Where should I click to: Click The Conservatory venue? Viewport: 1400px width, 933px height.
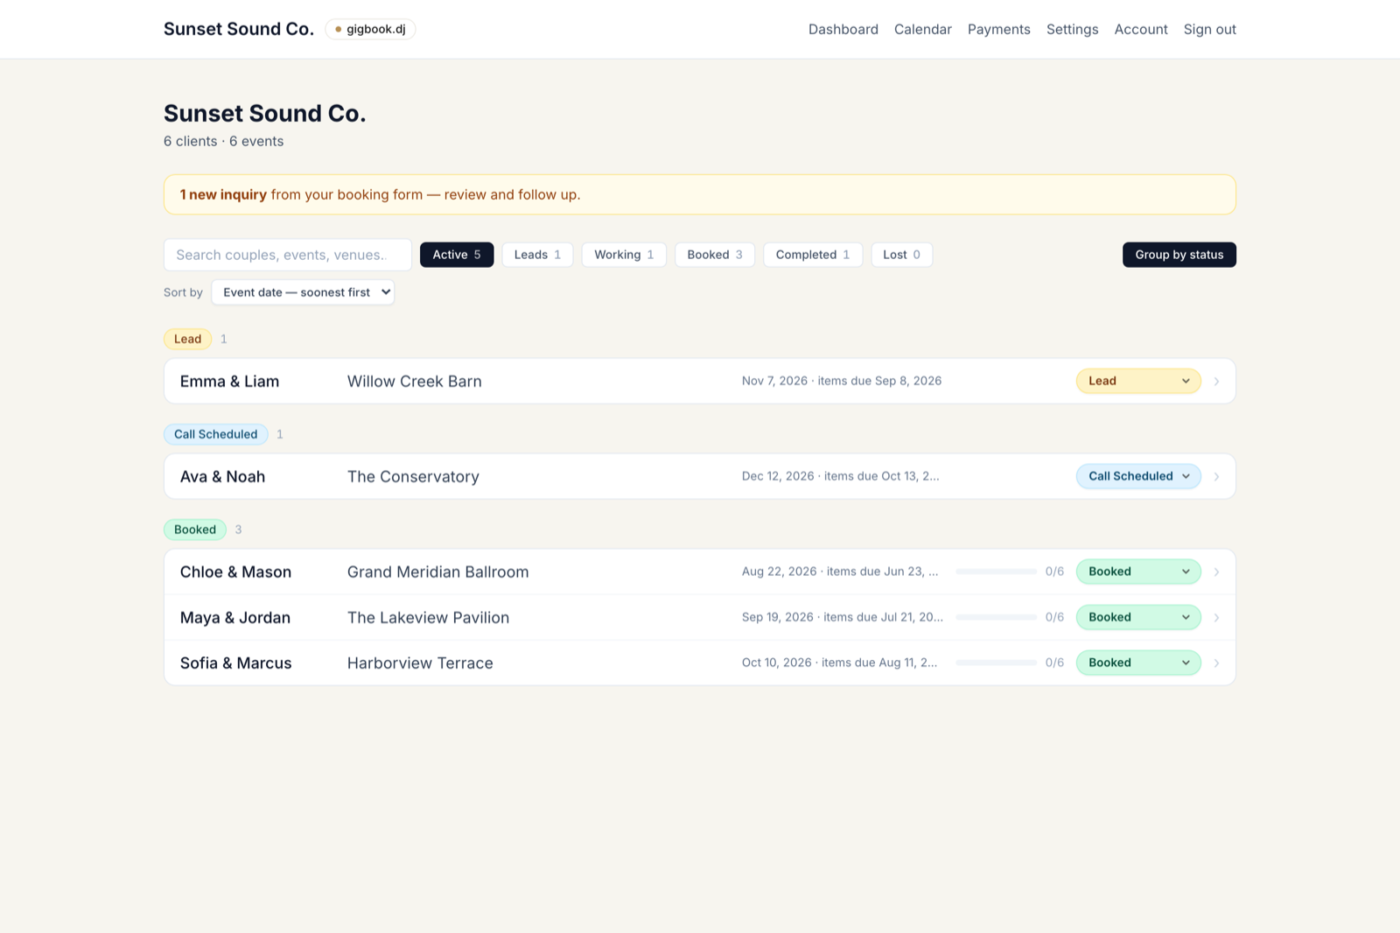click(x=413, y=477)
